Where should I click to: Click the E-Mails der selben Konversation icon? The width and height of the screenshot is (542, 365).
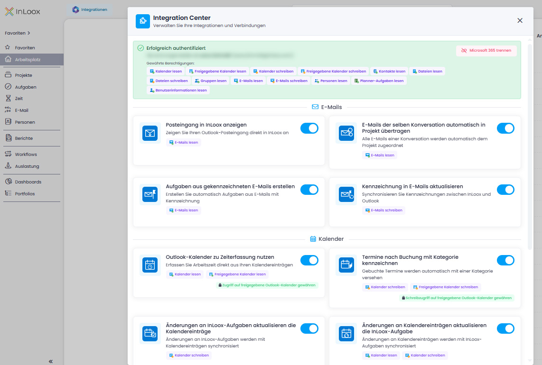pyautogui.click(x=346, y=133)
